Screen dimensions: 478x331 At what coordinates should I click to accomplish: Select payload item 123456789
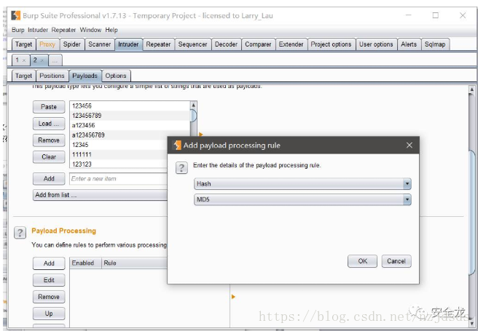coord(130,116)
